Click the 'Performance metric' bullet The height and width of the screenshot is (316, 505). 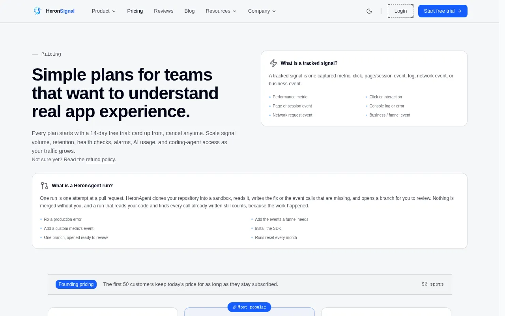[x=290, y=97]
